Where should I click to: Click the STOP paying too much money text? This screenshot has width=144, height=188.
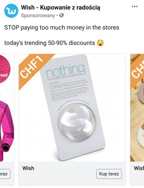click(62, 28)
